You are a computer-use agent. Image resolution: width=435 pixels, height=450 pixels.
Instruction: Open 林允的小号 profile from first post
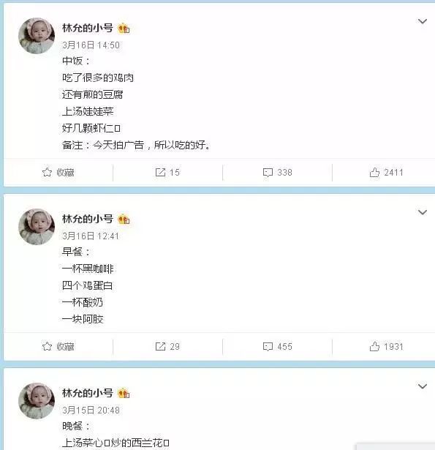[88, 28]
